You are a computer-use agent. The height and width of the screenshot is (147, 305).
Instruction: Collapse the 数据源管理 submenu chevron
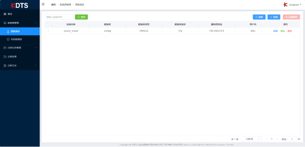click(x=36, y=23)
